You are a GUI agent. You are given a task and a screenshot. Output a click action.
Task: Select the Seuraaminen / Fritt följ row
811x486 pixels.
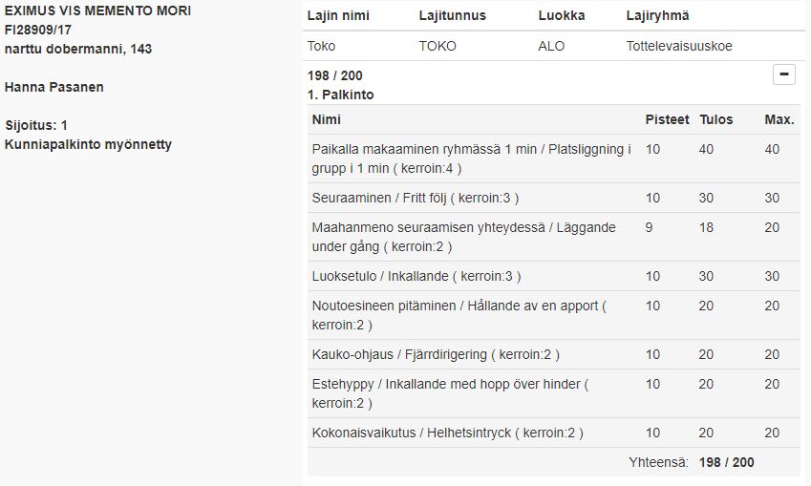554,198
